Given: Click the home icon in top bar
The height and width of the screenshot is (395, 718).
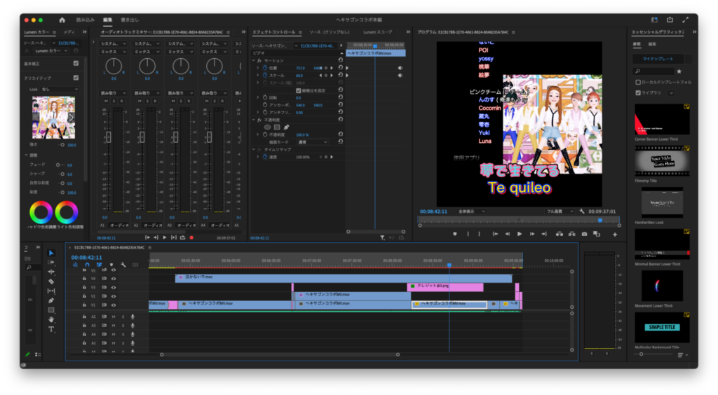Looking at the screenshot, I should [x=62, y=20].
